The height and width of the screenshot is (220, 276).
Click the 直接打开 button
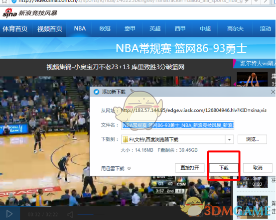point(190,168)
